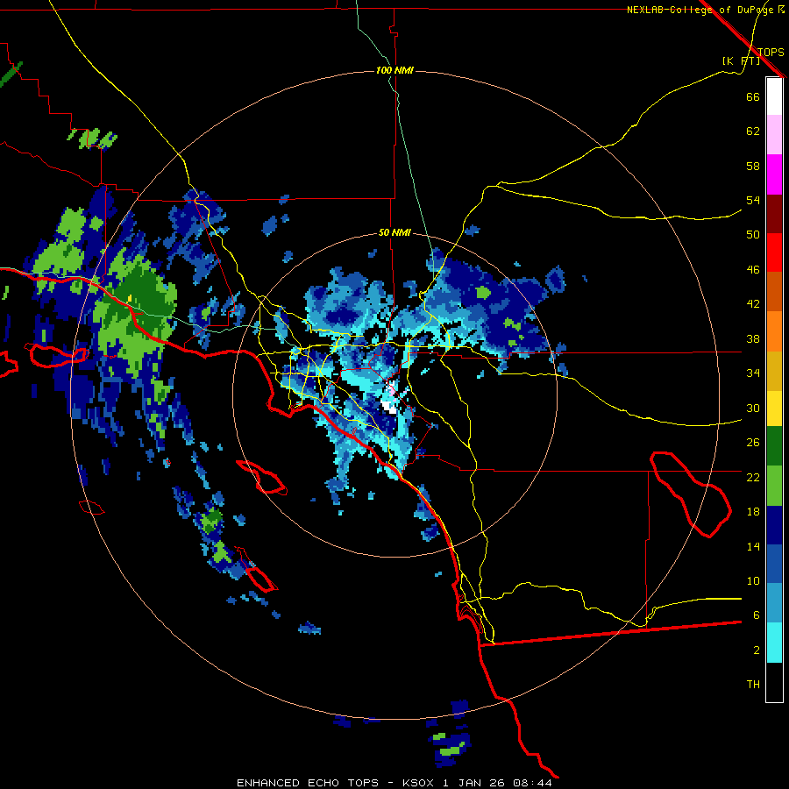789x789 pixels.
Task: Click the '08:44' timestamp in the caption
Action: click(x=533, y=783)
